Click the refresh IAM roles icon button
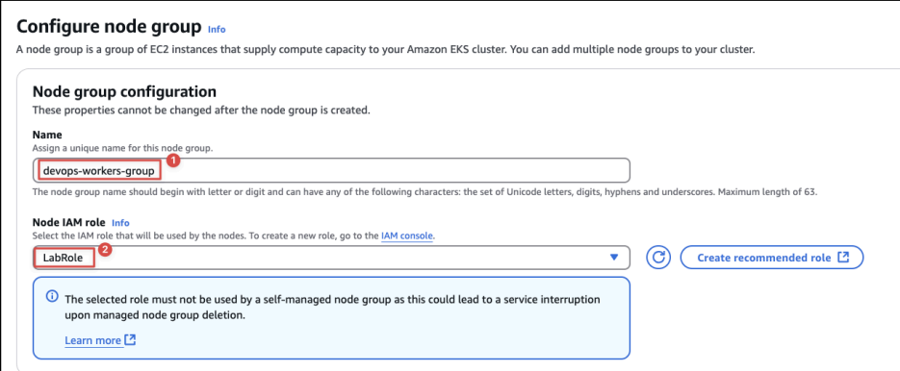 658,258
